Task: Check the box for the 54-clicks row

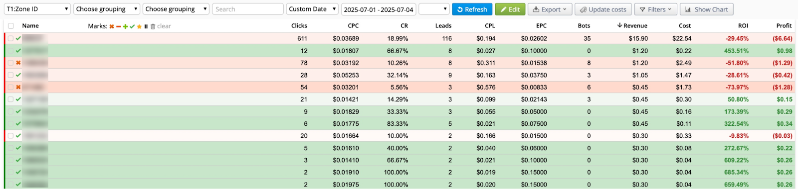Action: [x=10, y=87]
